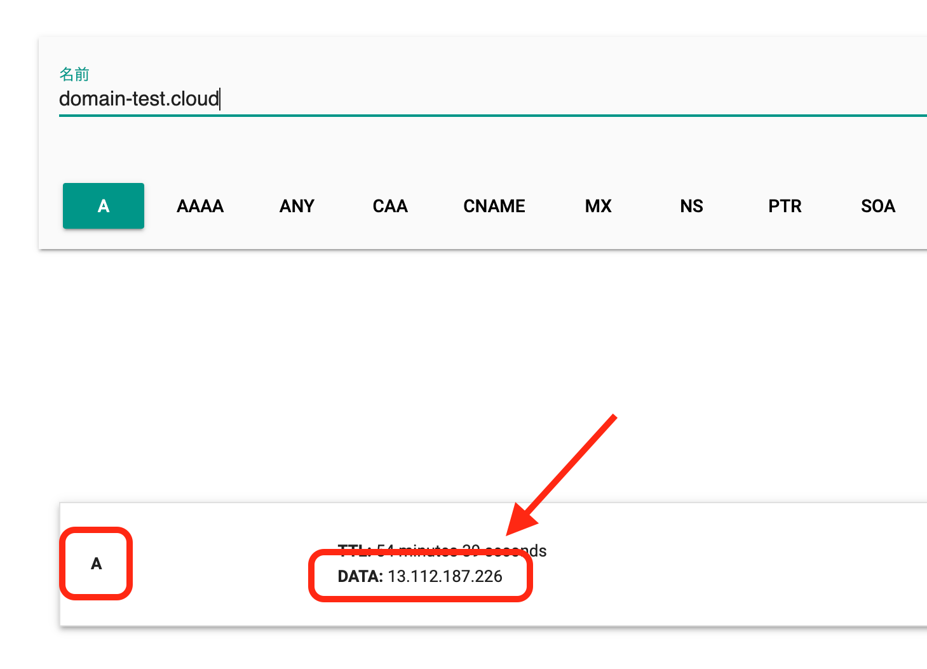Image resolution: width=927 pixels, height=669 pixels.
Task: Click the IP address 13.112.187.226
Action: (445, 576)
